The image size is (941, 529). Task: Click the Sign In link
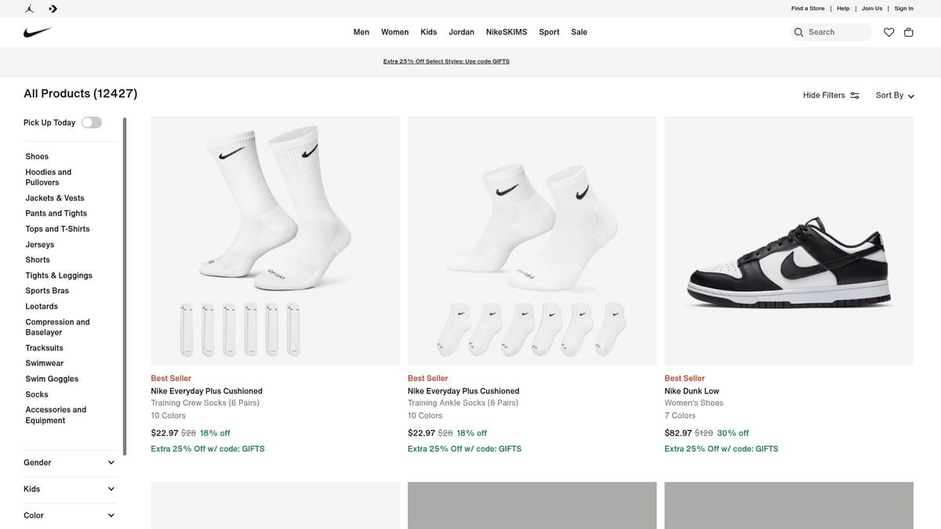(903, 8)
